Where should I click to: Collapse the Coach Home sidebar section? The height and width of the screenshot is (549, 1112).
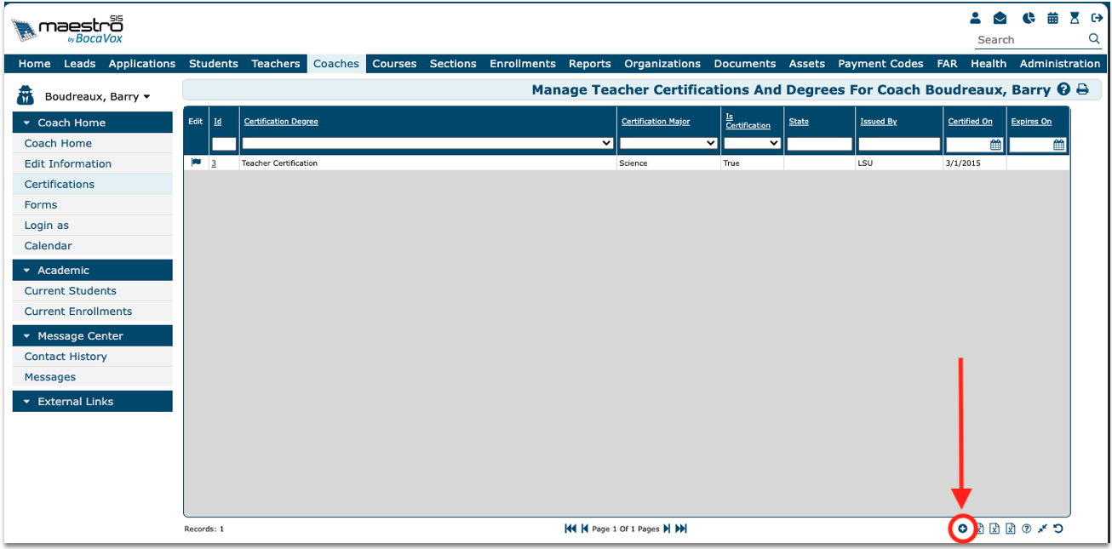(26, 123)
